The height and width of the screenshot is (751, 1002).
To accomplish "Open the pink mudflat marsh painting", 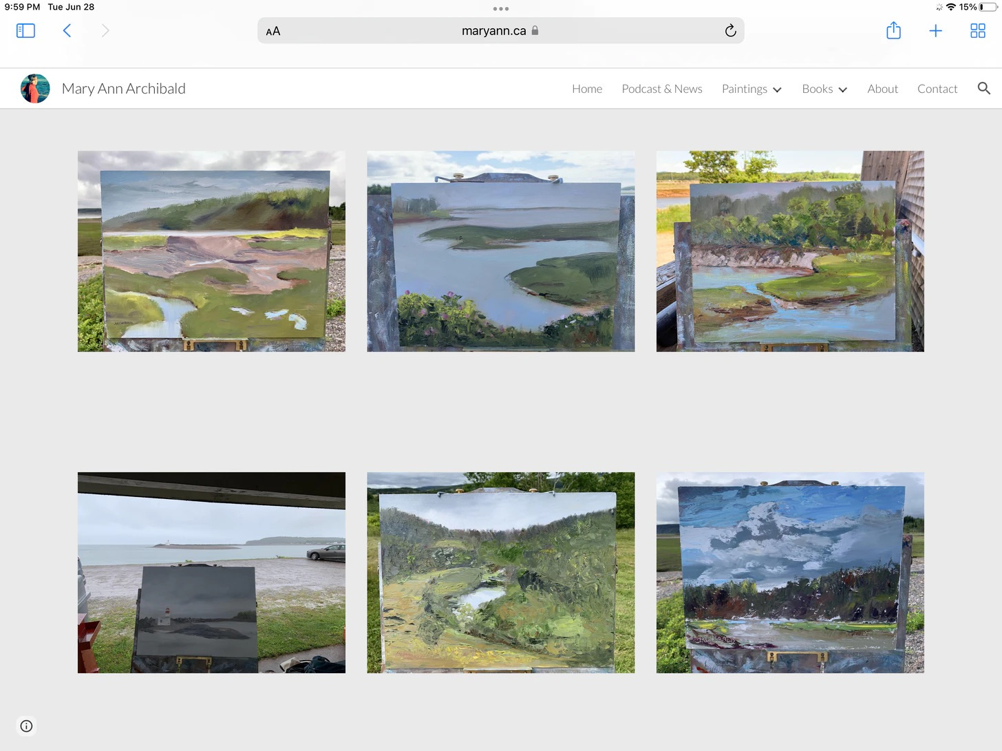I will 211,251.
